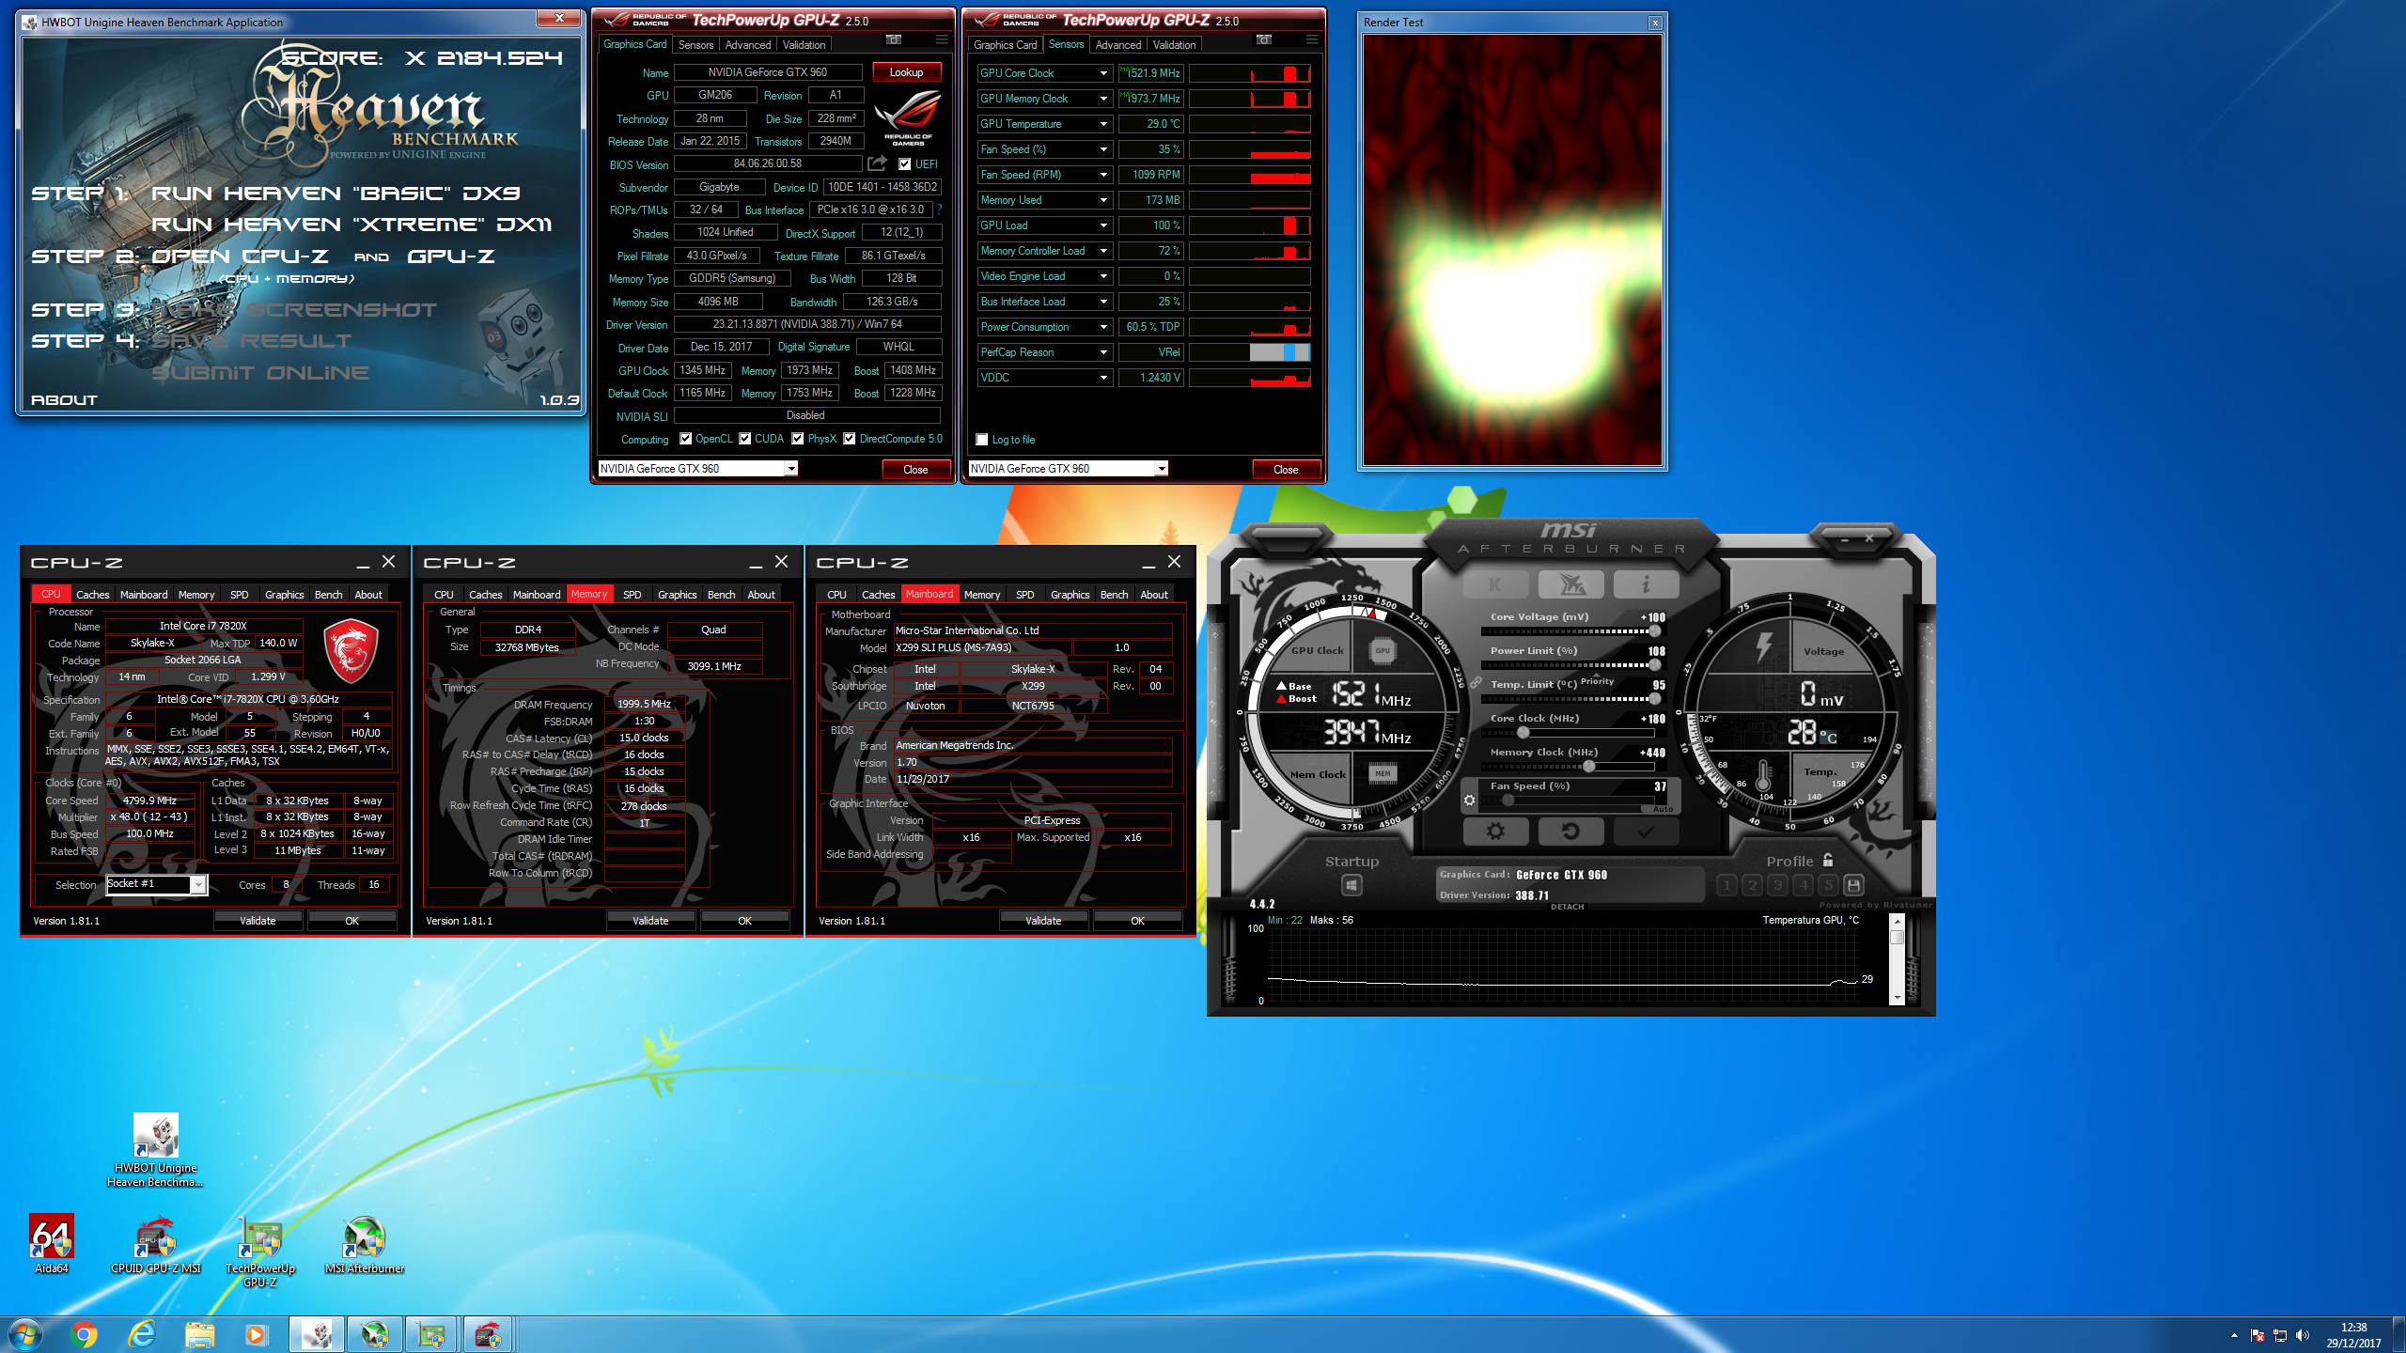This screenshot has width=2406, height=1353.
Task: Click the Afterburner OC scanner wing icon
Action: coord(1570,584)
